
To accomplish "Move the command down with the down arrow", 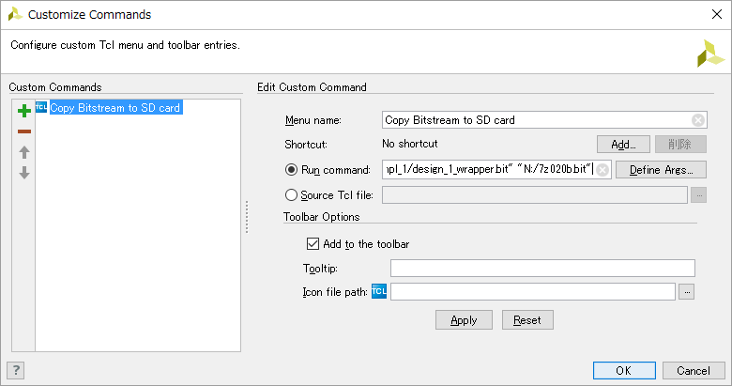I will [24, 173].
